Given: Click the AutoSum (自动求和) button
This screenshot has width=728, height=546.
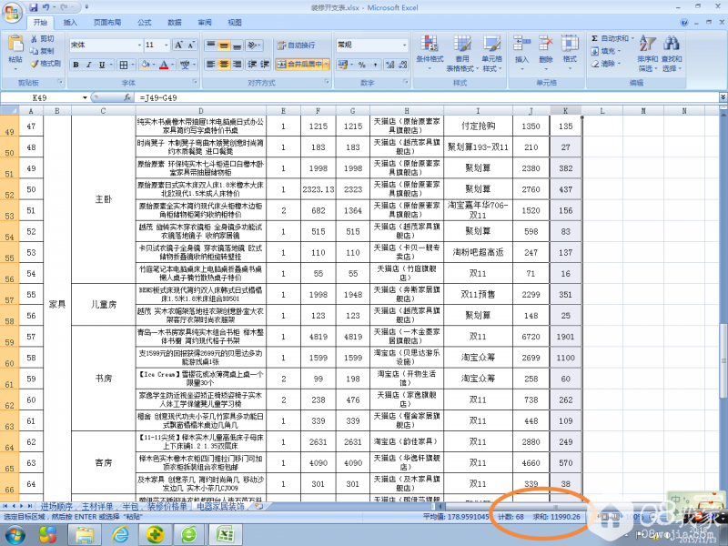Looking at the screenshot, I should click(x=610, y=38).
